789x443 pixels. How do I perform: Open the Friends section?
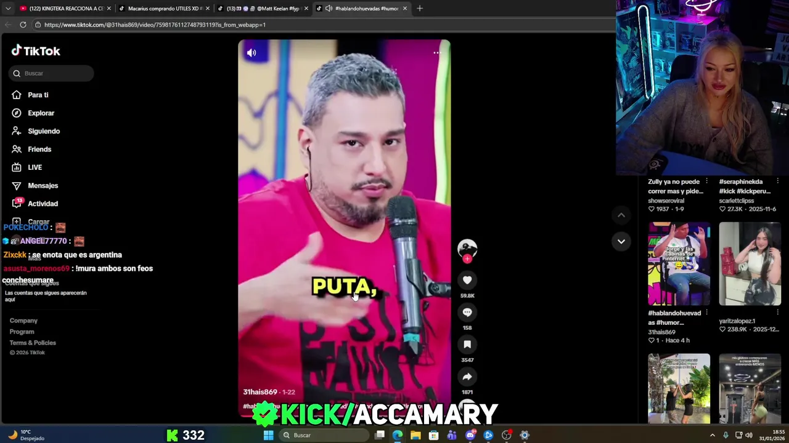[x=39, y=150]
